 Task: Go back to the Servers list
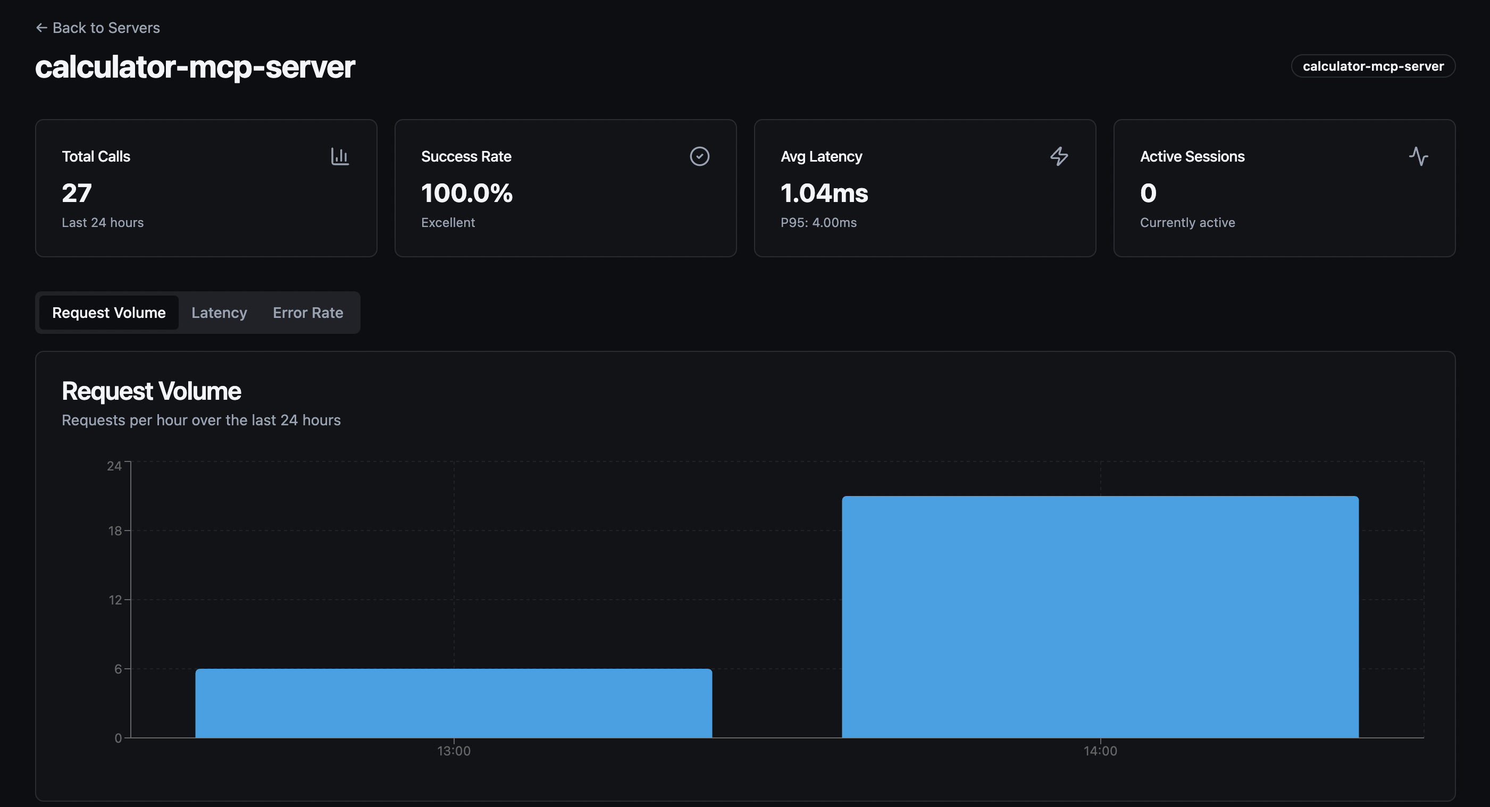click(x=106, y=28)
